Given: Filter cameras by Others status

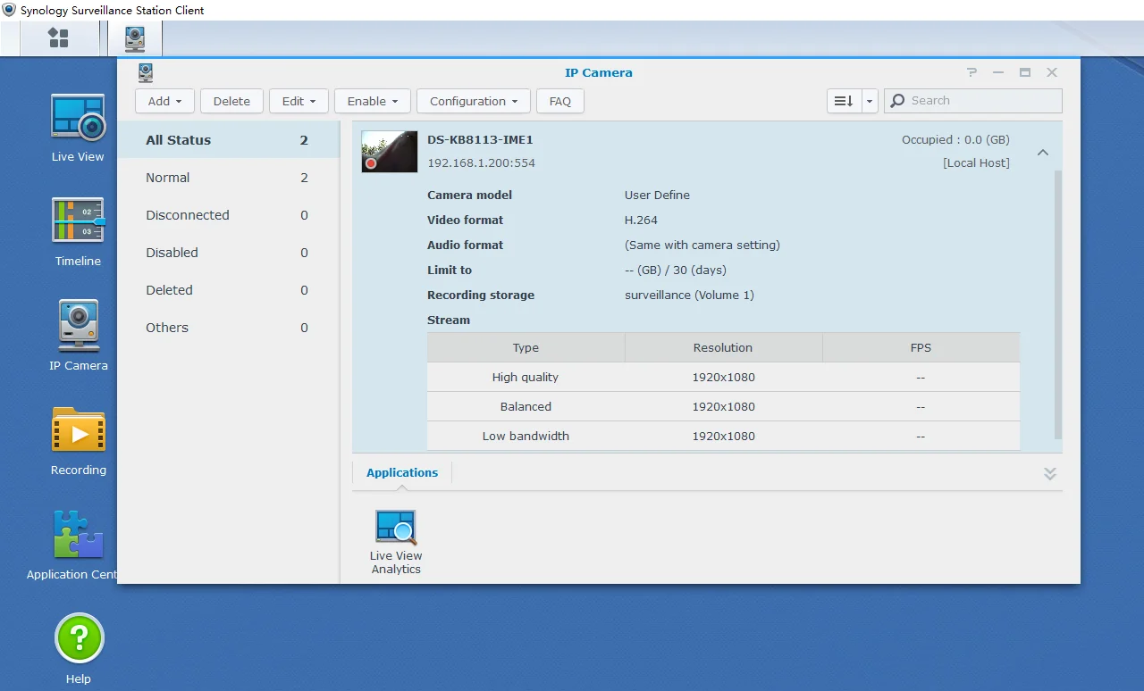Looking at the screenshot, I should [228, 328].
